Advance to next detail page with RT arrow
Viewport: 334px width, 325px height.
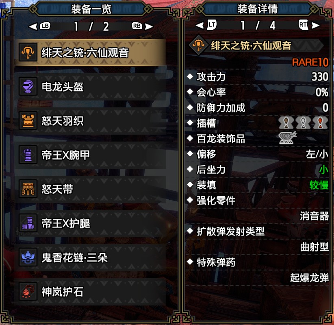(x=309, y=25)
